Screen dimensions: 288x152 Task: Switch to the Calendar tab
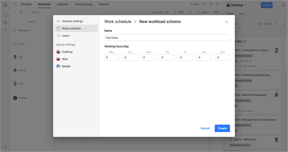coord(62,4)
